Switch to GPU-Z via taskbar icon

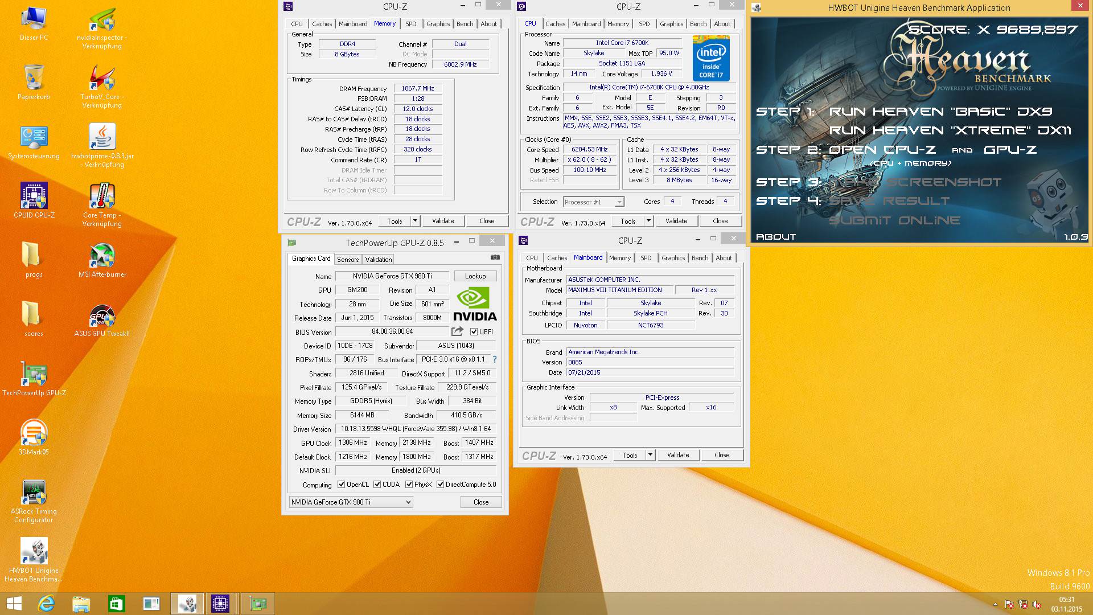258,604
